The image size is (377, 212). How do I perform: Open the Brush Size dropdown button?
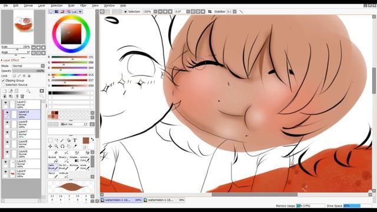click(x=92, y=124)
